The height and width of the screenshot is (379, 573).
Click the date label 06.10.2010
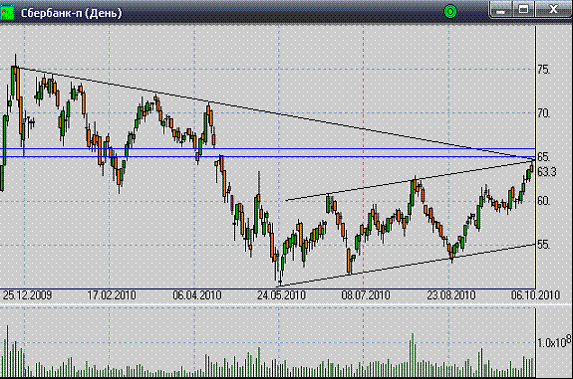535,295
